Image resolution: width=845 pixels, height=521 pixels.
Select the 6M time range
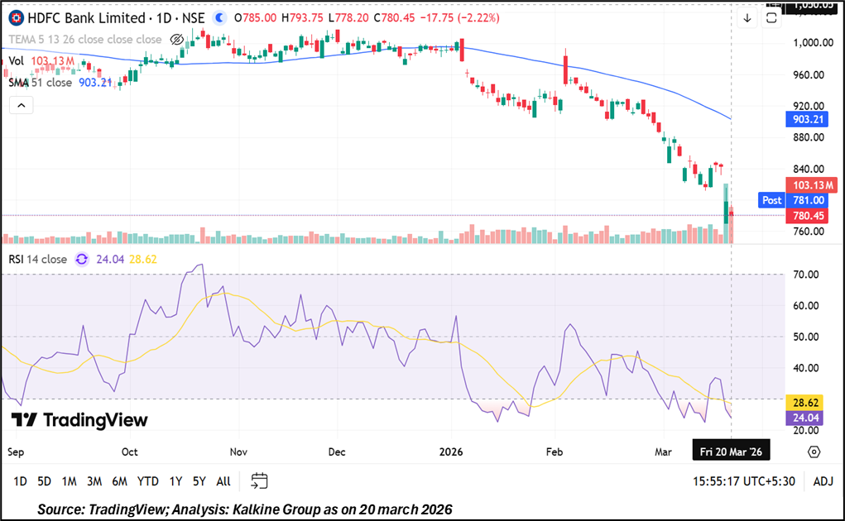tap(119, 481)
